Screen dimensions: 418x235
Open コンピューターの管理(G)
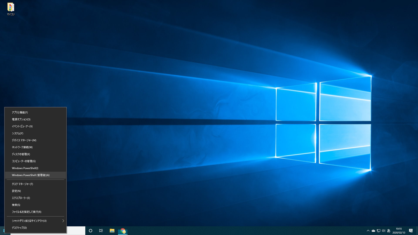(x=35, y=161)
